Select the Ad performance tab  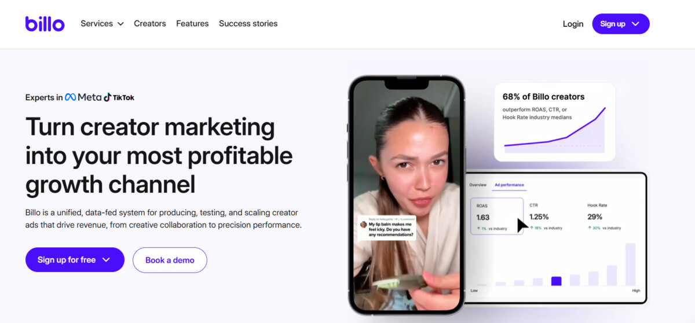pyautogui.click(x=509, y=185)
